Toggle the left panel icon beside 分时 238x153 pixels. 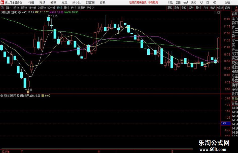(2, 8)
